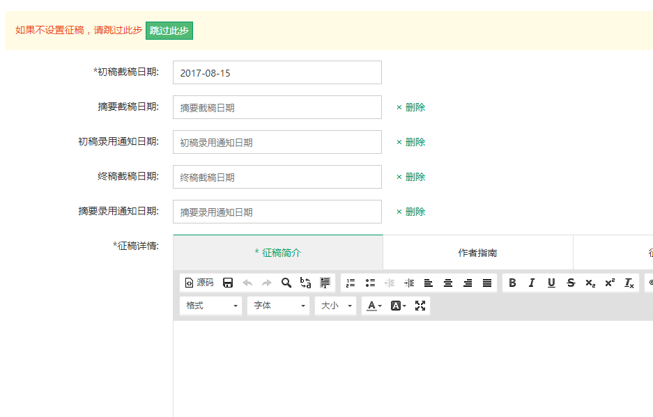
Task: Click the save icon in editor toolbar
Action: coord(228,283)
